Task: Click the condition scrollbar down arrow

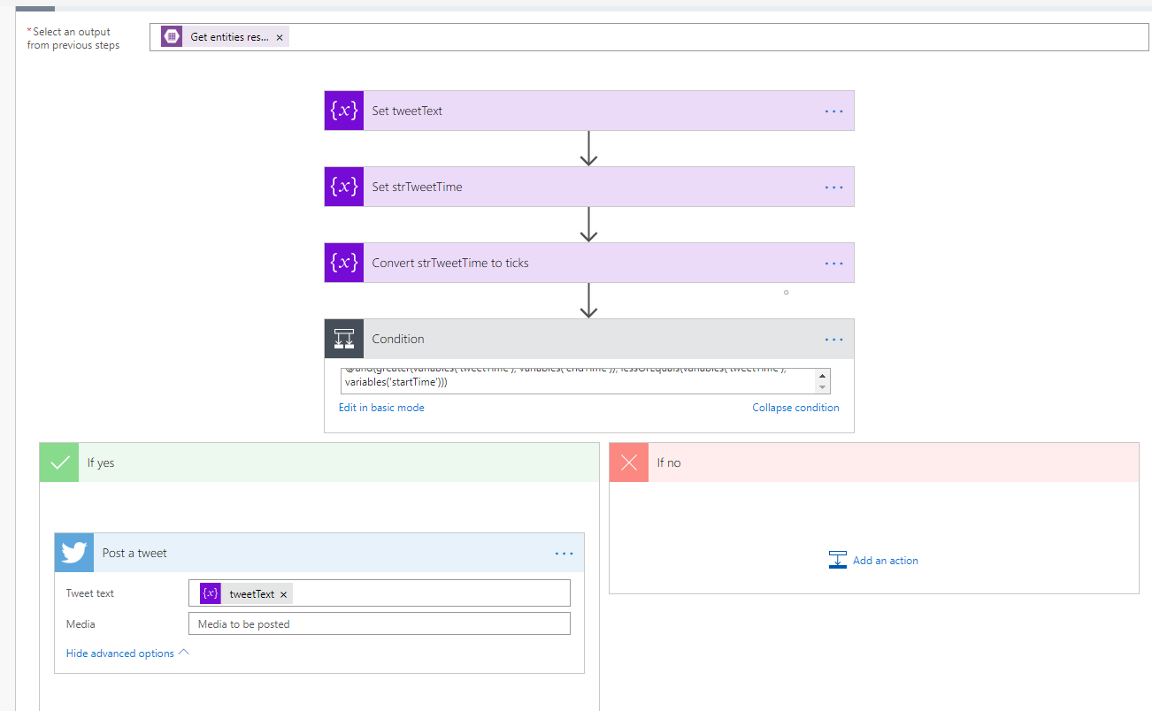Action: point(823,386)
